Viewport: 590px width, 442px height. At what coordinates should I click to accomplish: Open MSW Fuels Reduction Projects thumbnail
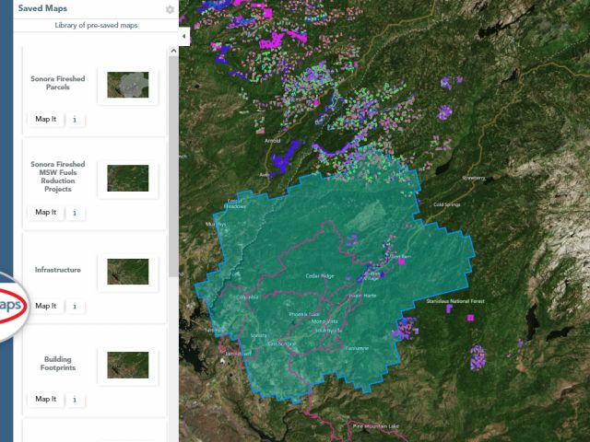click(x=128, y=178)
